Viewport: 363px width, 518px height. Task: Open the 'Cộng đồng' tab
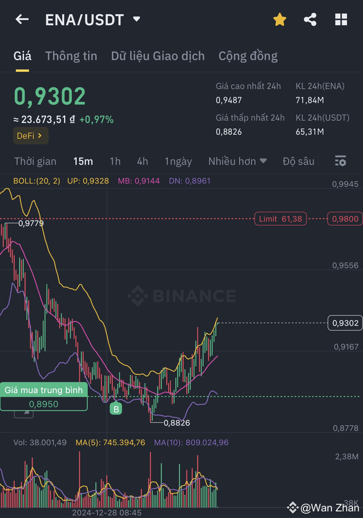click(x=248, y=56)
